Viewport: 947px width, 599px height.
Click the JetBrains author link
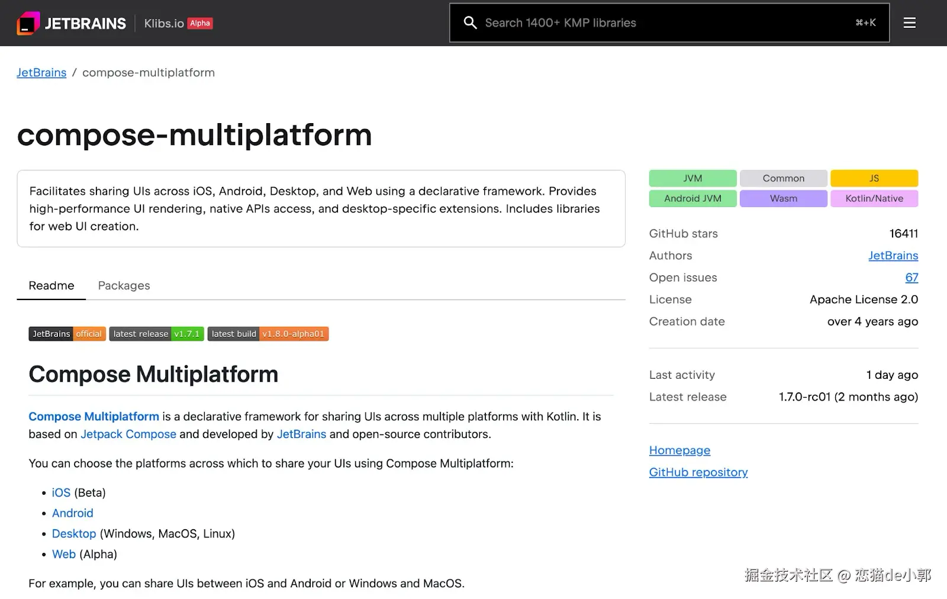893,256
